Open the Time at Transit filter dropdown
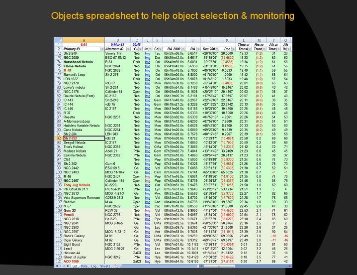Screen dimensions: 357x275 click(250, 49)
